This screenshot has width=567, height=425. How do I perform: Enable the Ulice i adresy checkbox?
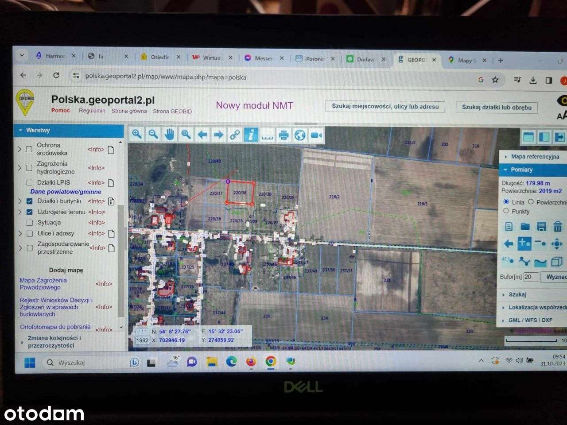point(29,233)
